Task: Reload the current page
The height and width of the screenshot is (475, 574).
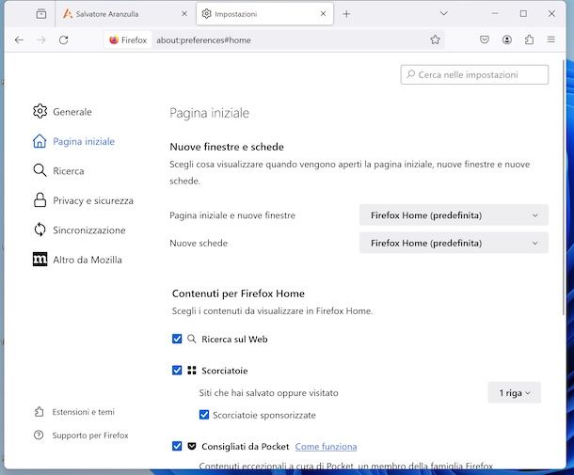Action: (64, 40)
